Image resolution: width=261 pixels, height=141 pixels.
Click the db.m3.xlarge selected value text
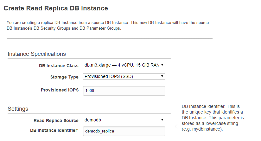(122, 65)
